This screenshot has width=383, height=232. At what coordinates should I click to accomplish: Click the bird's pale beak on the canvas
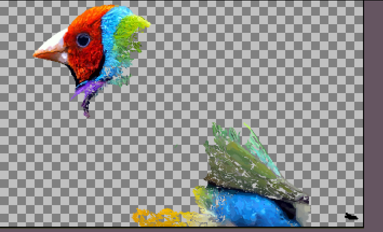[51, 47]
